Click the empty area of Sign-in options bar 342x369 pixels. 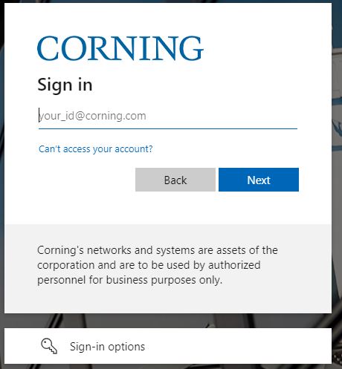tap(238, 346)
